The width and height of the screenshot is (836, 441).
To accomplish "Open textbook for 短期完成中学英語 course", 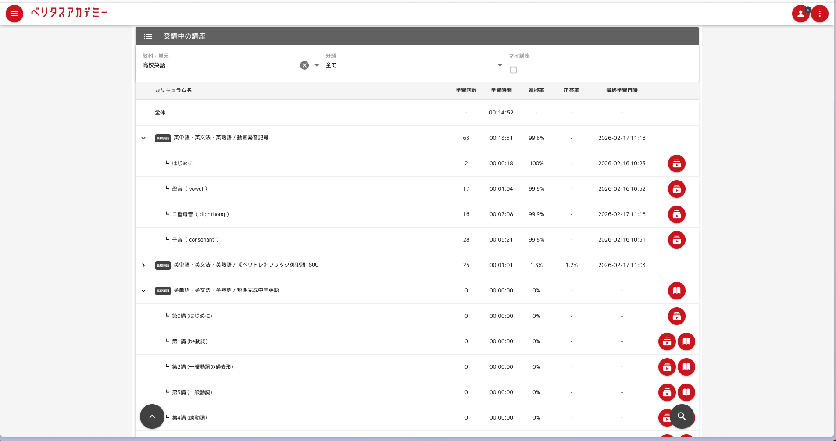I will (x=676, y=291).
